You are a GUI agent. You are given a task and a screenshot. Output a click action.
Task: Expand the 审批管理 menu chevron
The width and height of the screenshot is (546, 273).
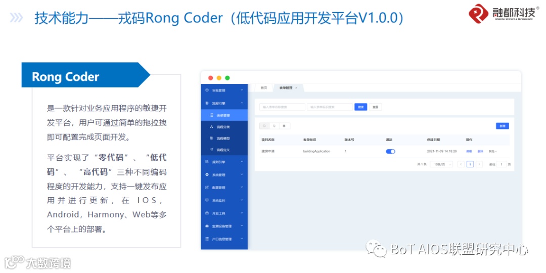242,90
